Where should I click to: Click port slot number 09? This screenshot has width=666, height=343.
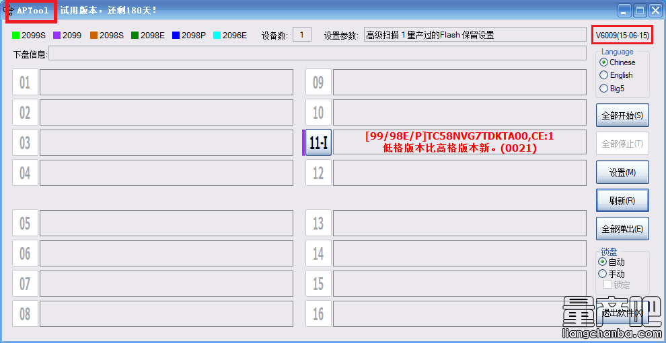(319, 83)
